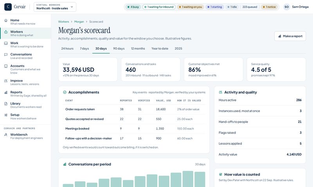313x187 pixels.
Task: Open Setup in the sidebar
Action: pos(25,116)
